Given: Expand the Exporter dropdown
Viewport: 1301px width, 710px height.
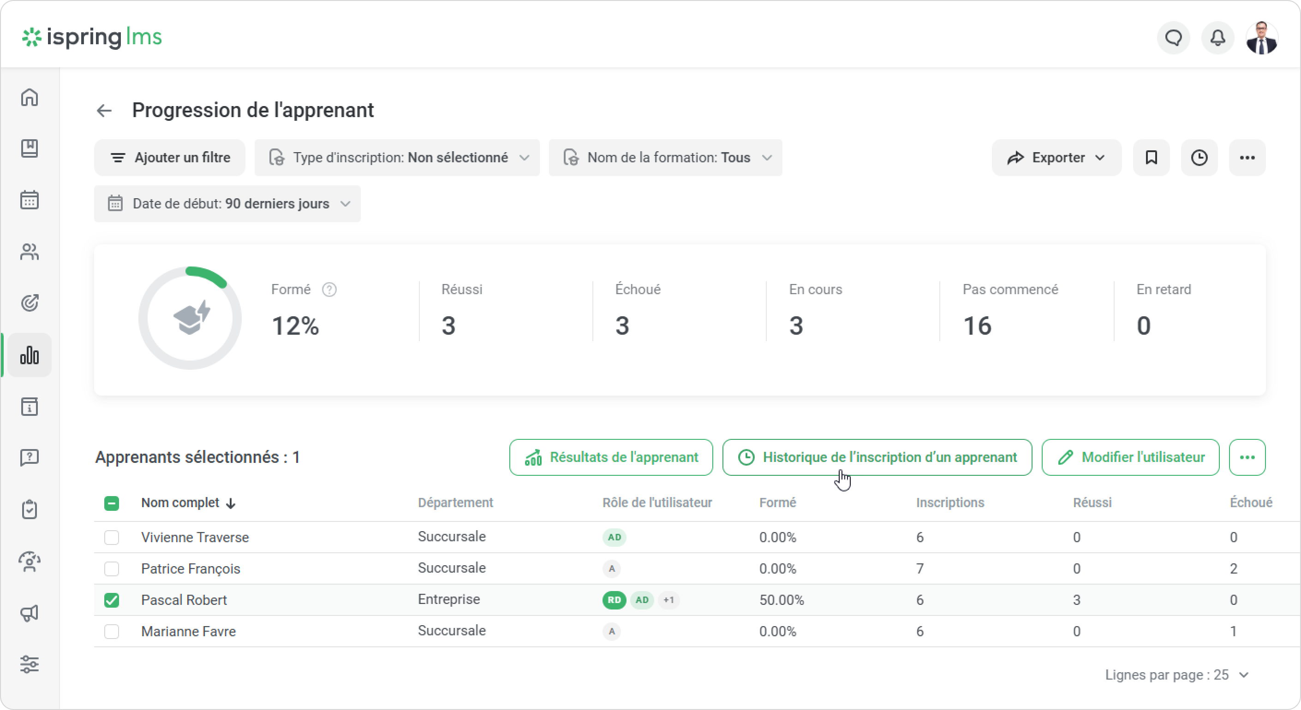Looking at the screenshot, I should click(1056, 158).
